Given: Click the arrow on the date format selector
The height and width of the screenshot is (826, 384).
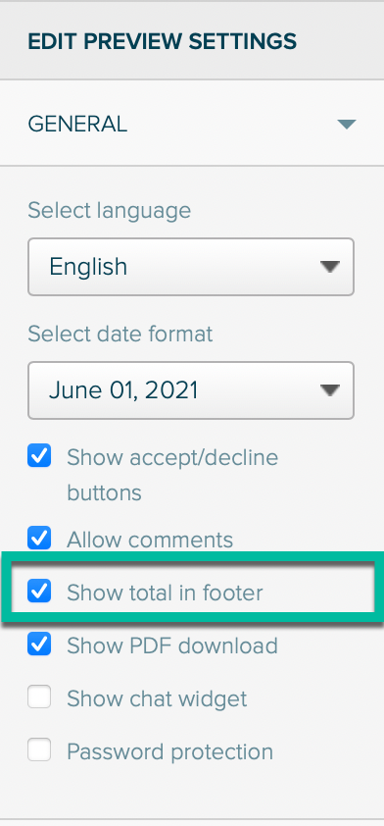Looking at the screenshot, I should (x=330, y=390).
